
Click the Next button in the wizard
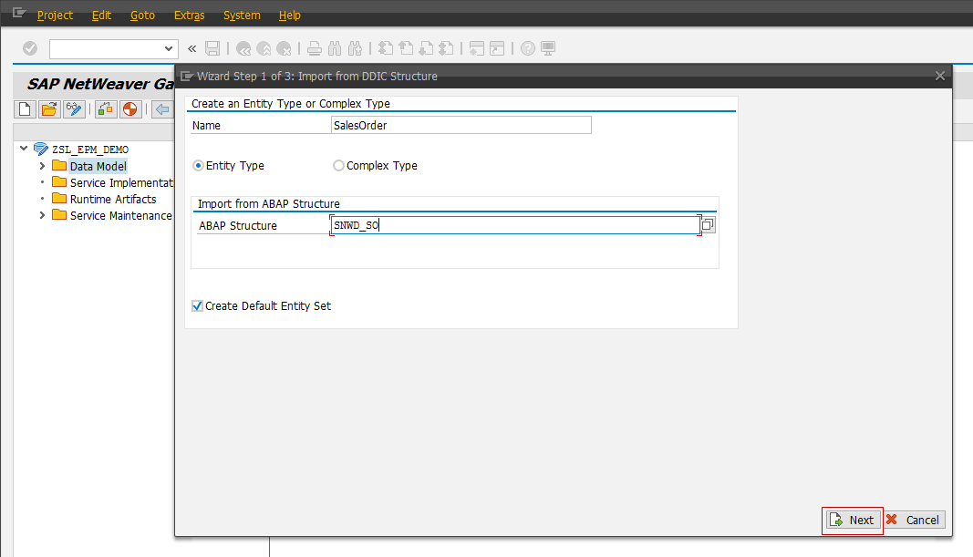[x=852, y=520]
